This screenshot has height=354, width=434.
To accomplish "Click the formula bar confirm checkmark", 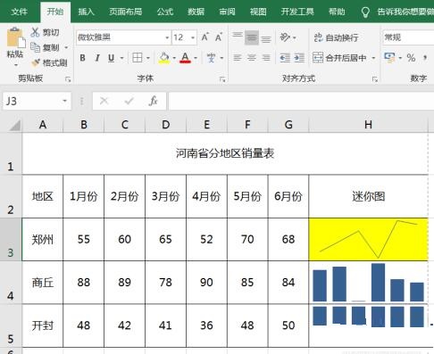I will [129, 101].
